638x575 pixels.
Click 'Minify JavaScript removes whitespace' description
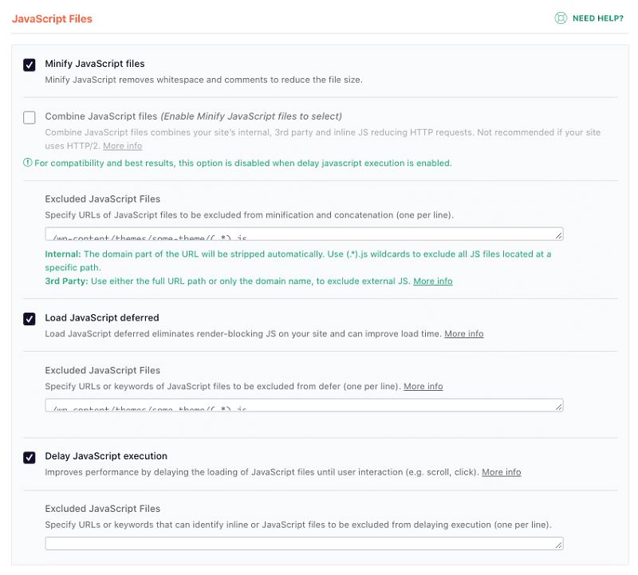[x=203, y=80]
